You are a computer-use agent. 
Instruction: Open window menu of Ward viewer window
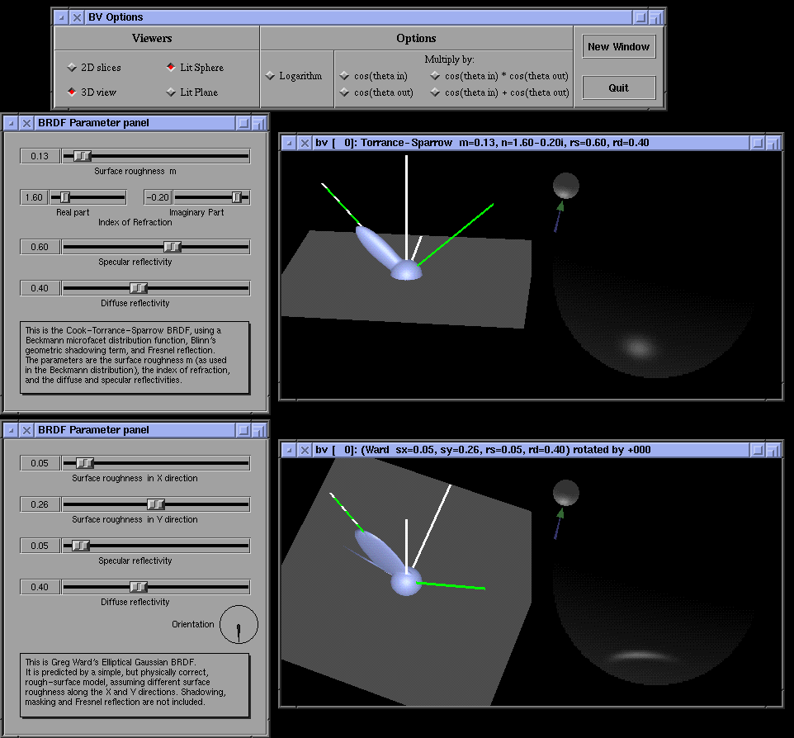click(289, 450)
